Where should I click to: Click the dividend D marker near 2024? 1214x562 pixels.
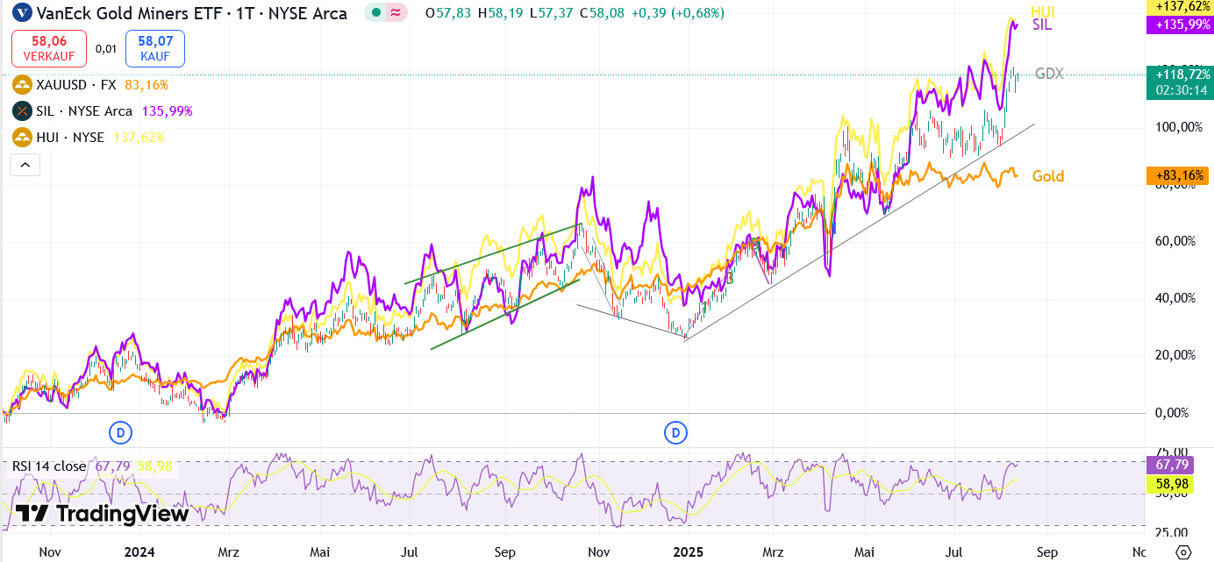120,431
